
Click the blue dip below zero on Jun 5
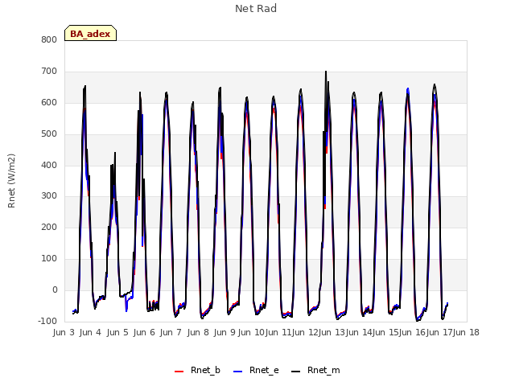126,310
